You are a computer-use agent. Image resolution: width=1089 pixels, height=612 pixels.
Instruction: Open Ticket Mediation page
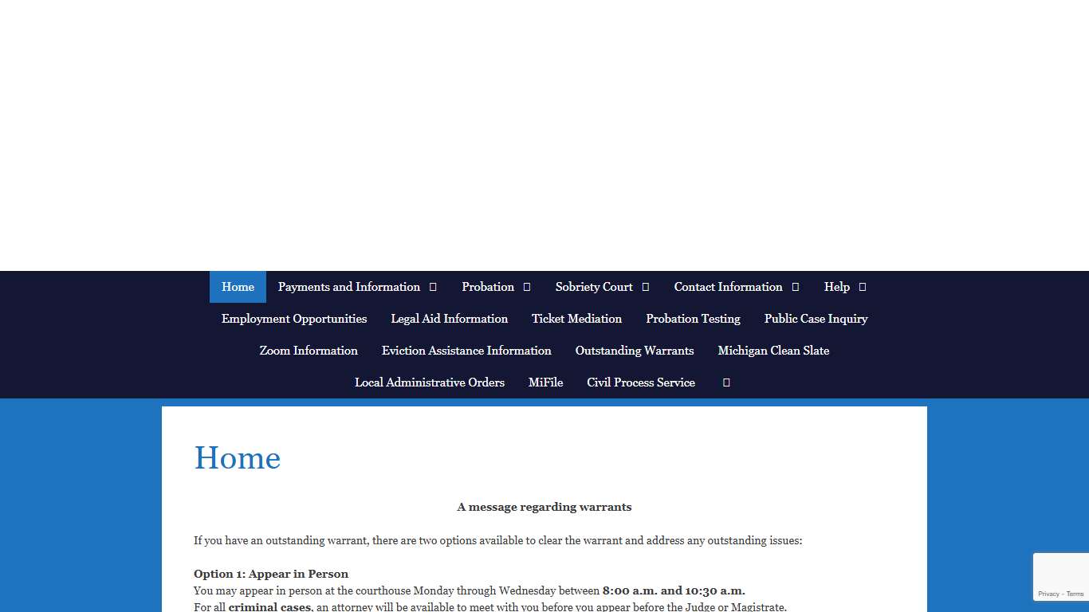576,319
